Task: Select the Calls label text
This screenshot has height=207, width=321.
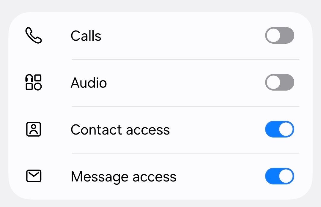Action: (x=86, y=36)
